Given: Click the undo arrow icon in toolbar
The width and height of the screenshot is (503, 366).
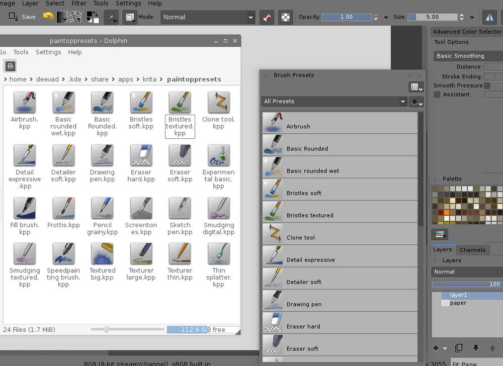Looking at the screenshot, I should click(x=48, y=17).
